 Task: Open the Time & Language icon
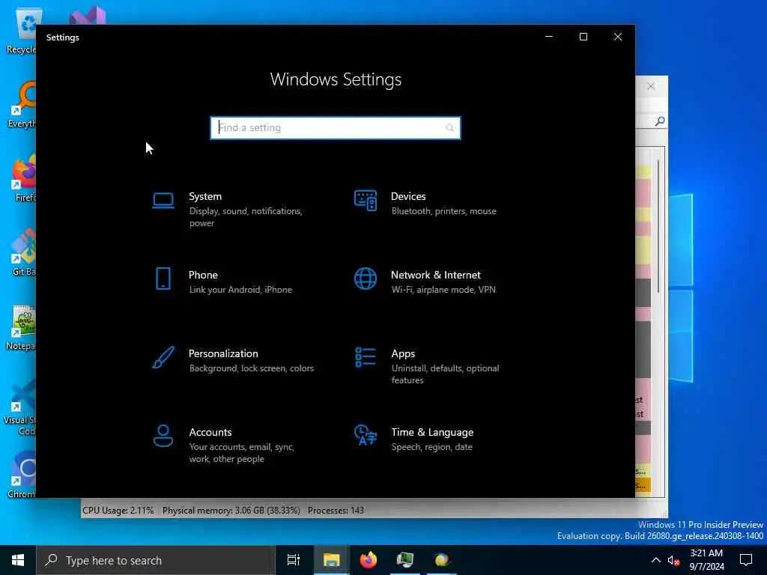click(366, 436)
